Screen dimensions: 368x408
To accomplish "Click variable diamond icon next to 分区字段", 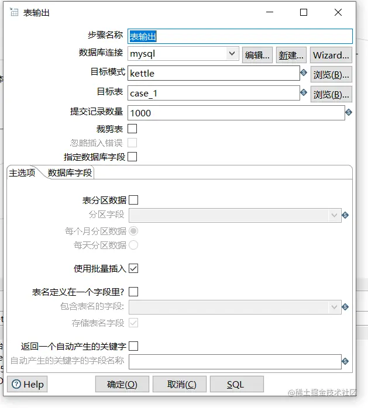I will [x=345, y=215].
